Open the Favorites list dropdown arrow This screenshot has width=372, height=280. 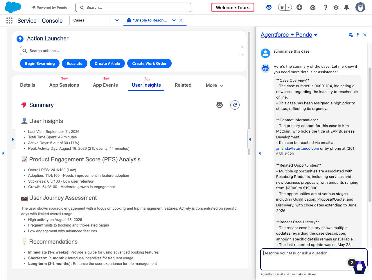[289, 8]
